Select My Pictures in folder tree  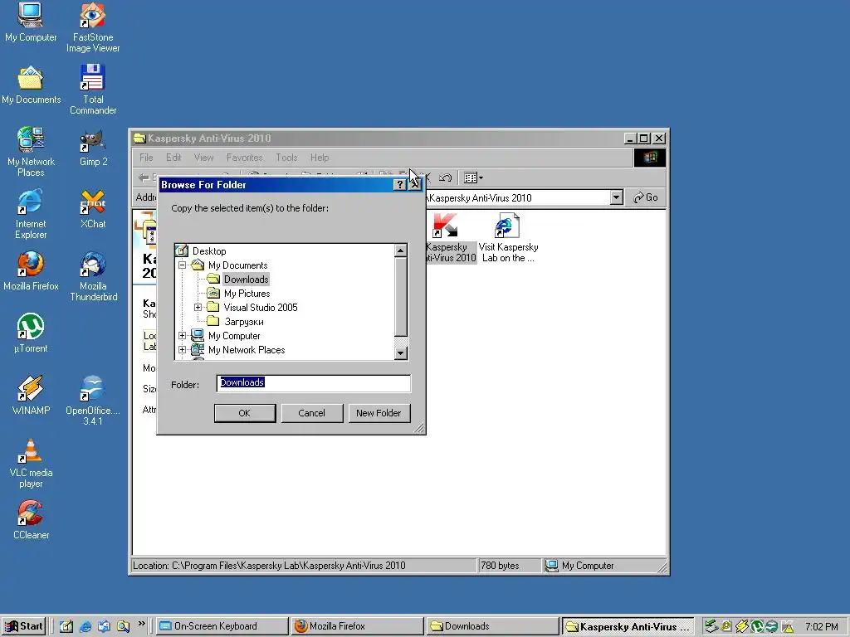tap(247, 294)
